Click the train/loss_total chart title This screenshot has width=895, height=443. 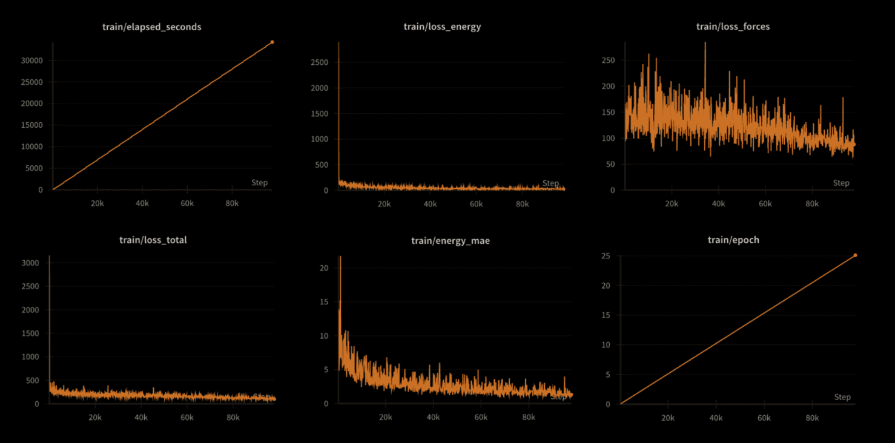[x=153, y=240]
